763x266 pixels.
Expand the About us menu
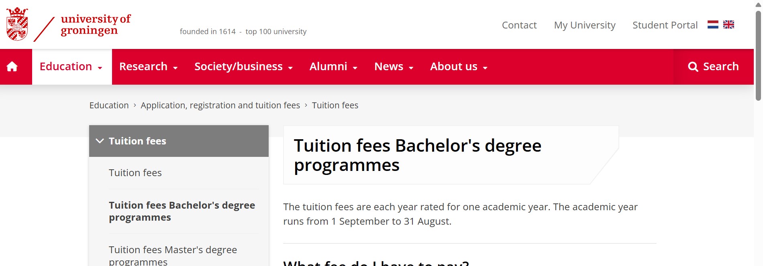[x=459, y=67]
